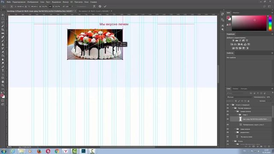This screenshot has height=154, width=274.
Task: Open the collapsed Character panel icon
Action: [223, 26]
